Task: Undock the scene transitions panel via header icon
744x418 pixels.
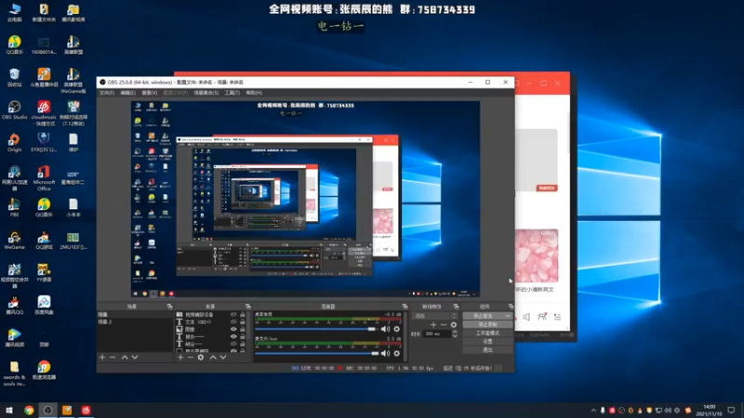Action: coord(456,307)
